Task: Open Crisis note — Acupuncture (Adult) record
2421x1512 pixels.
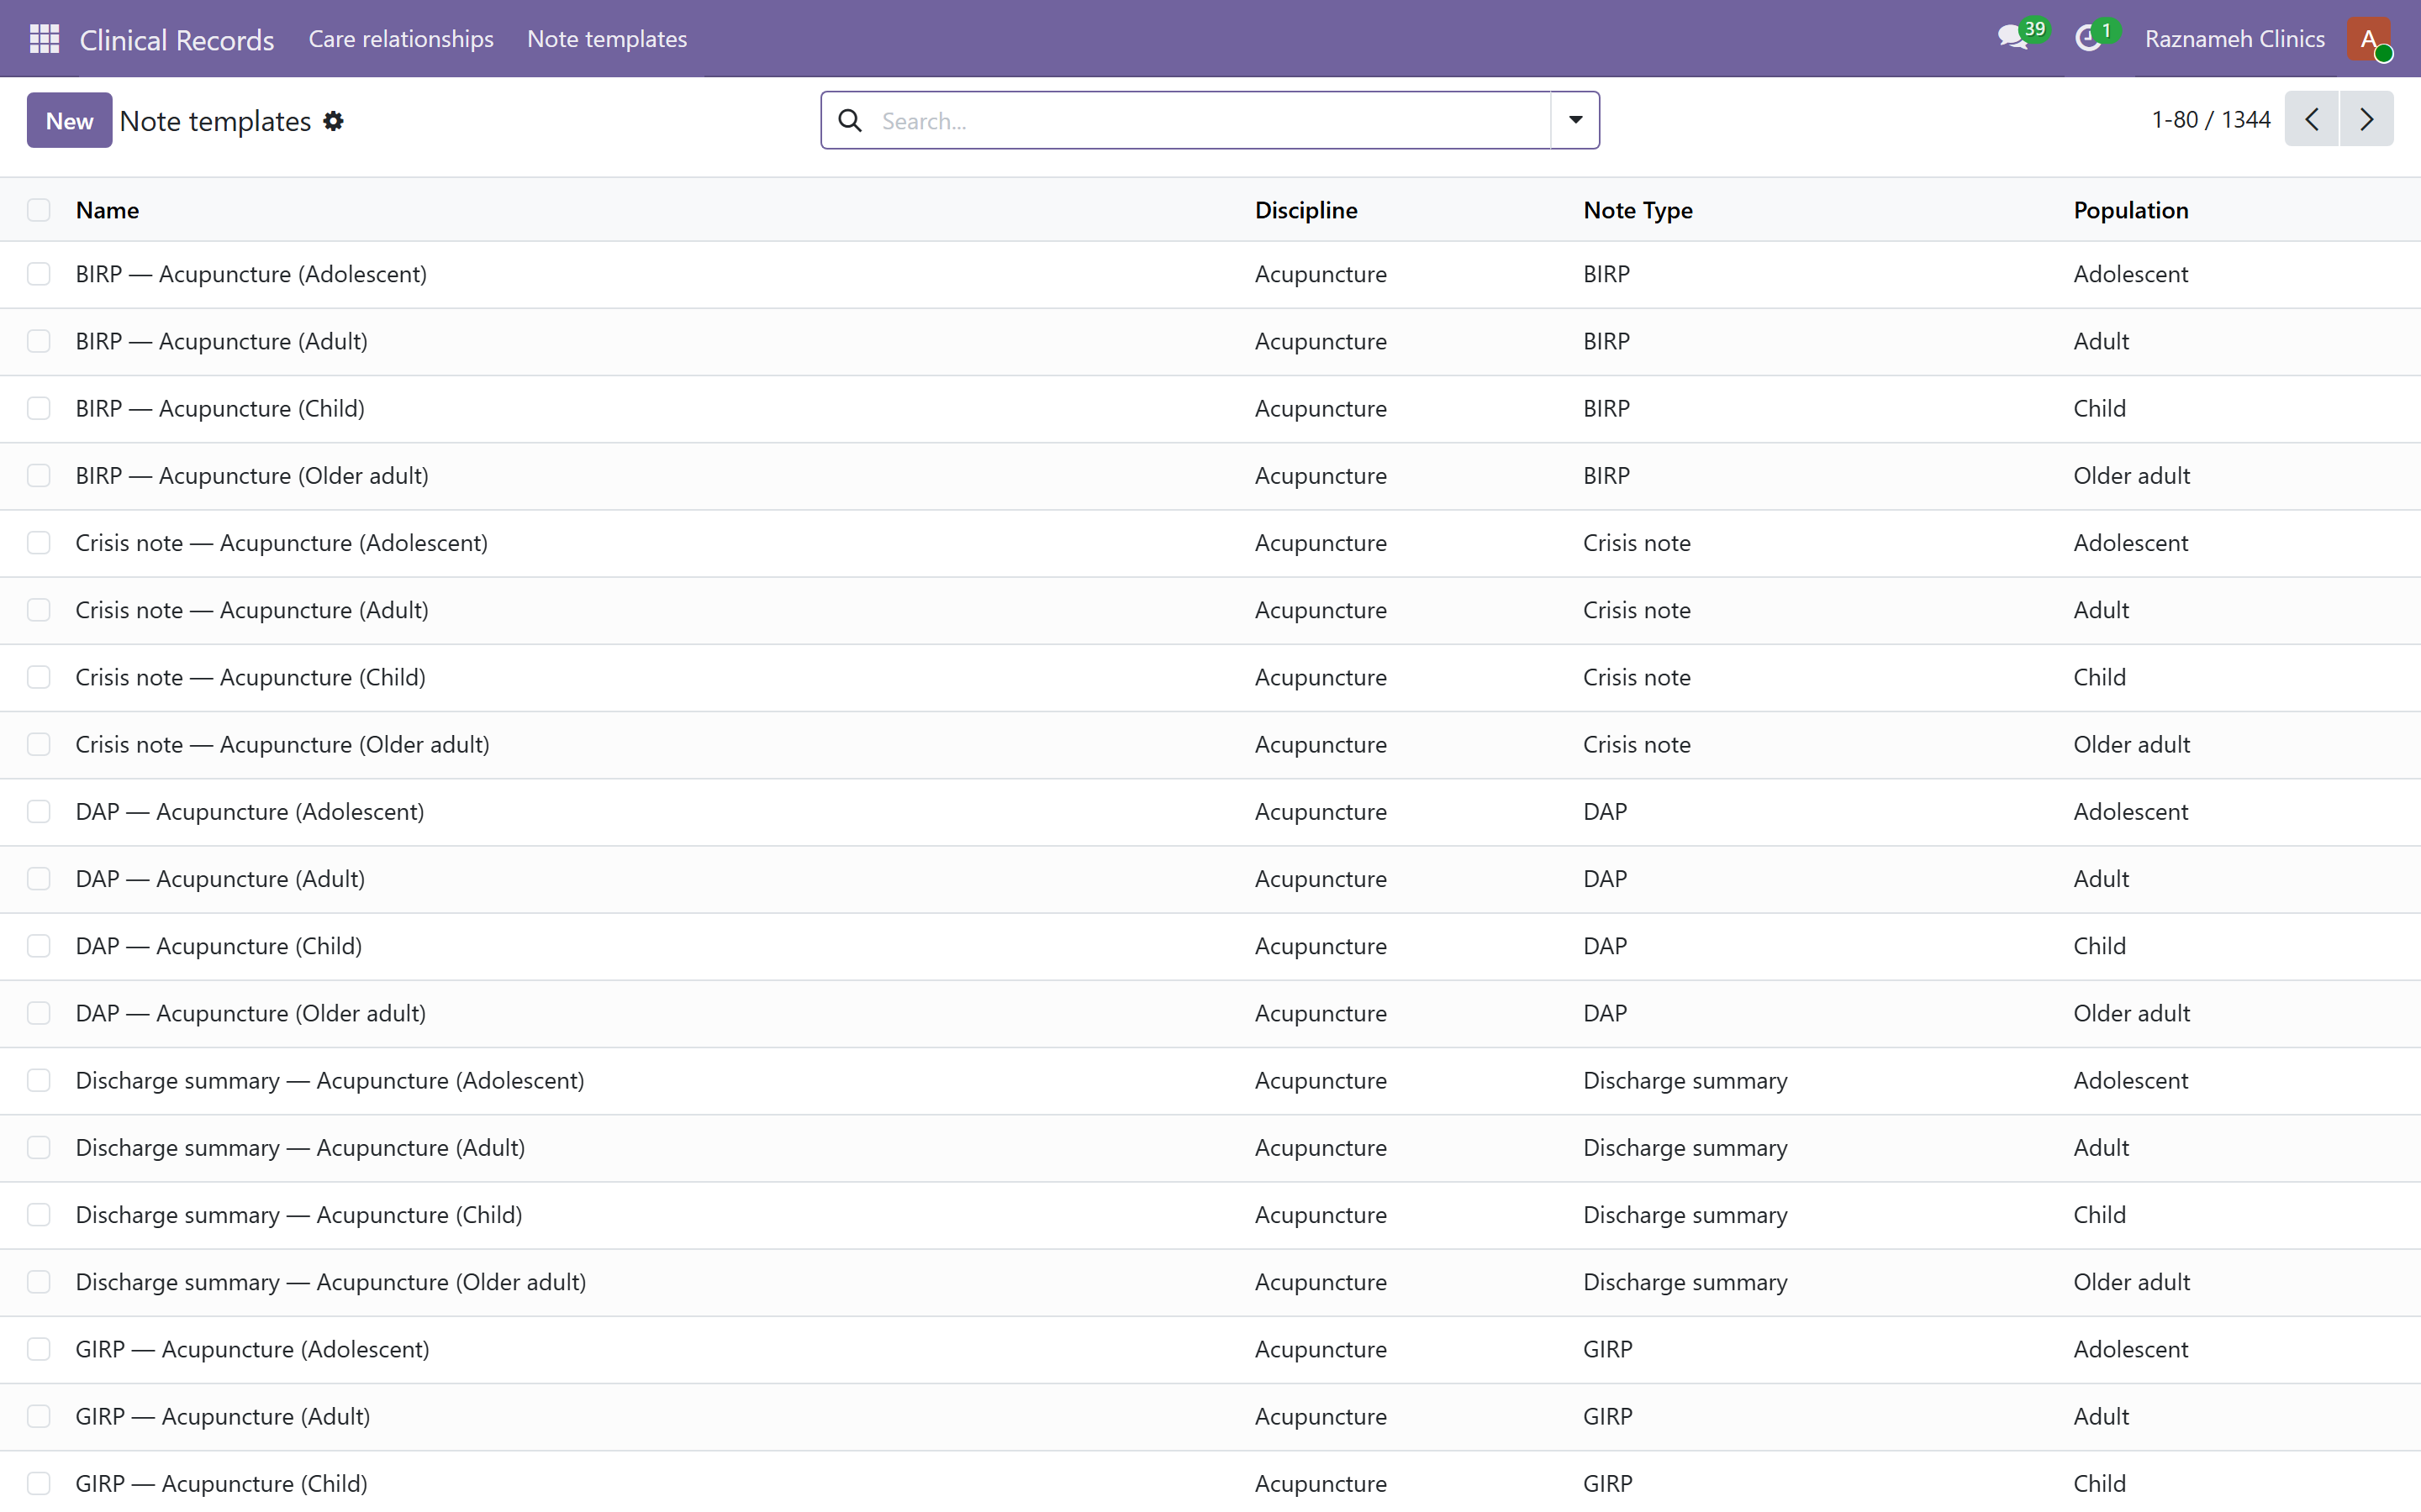Action: (x=252, y=610)
